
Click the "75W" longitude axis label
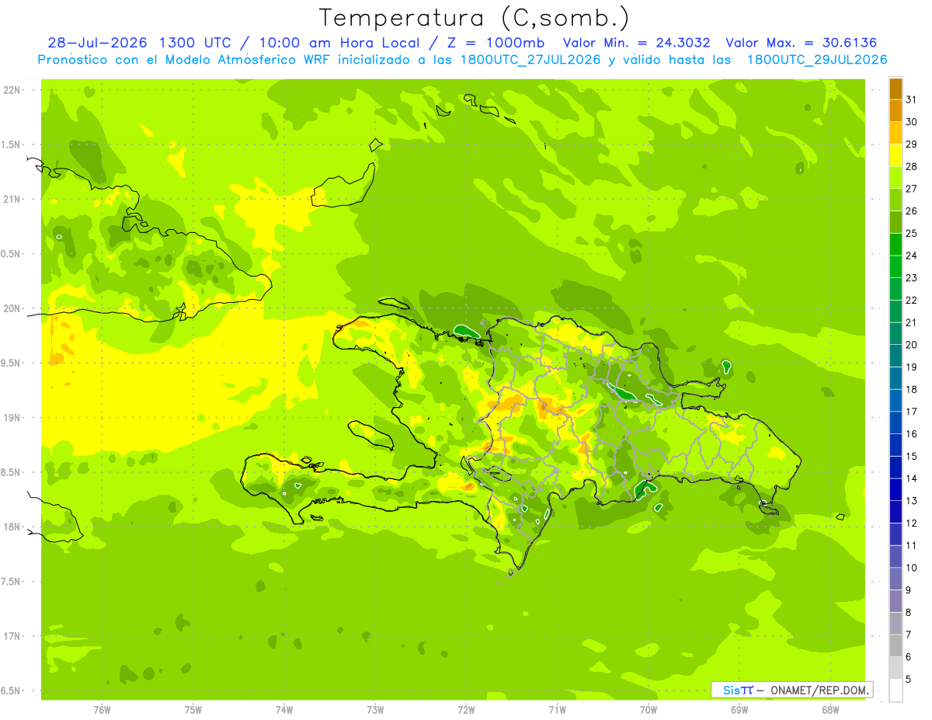(x=193, y=710)
